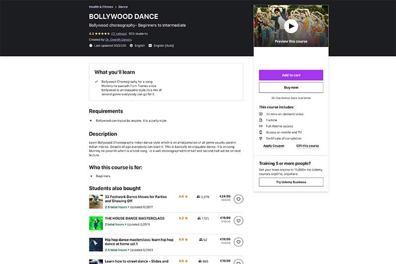Click the globe language icon beside English
This screenshot has height=264, width=396.
click(131, 46)
